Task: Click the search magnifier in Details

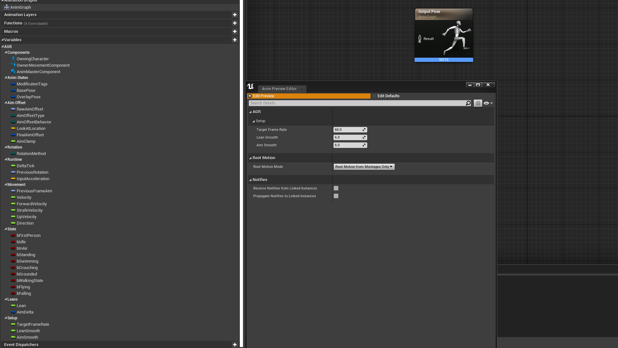Action: pyautogui.click(x=468, y=103)
